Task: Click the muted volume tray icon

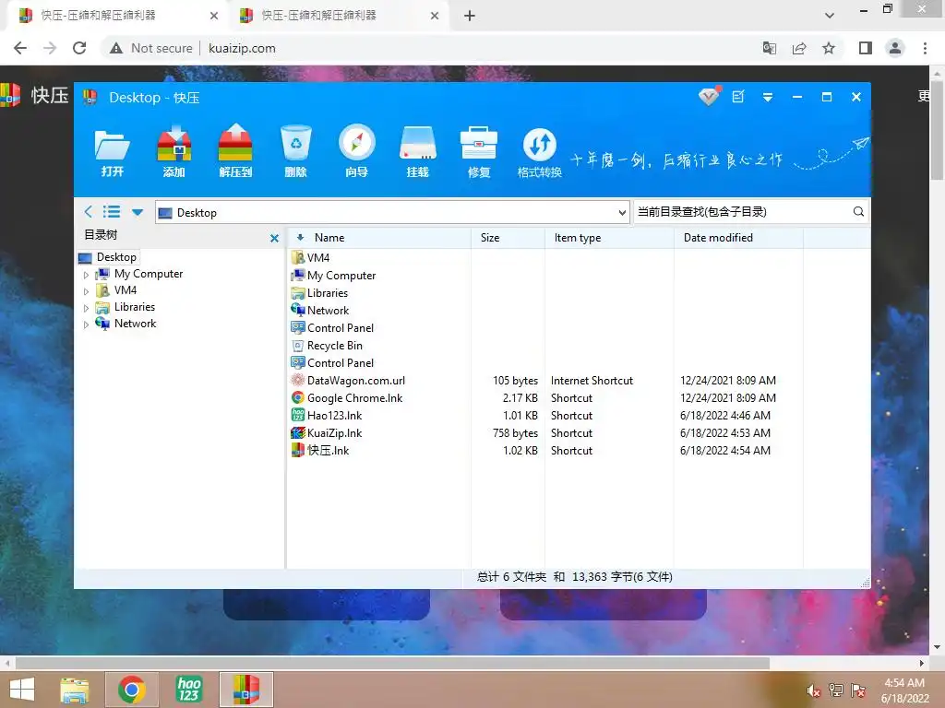Action: tap(814, 690)
